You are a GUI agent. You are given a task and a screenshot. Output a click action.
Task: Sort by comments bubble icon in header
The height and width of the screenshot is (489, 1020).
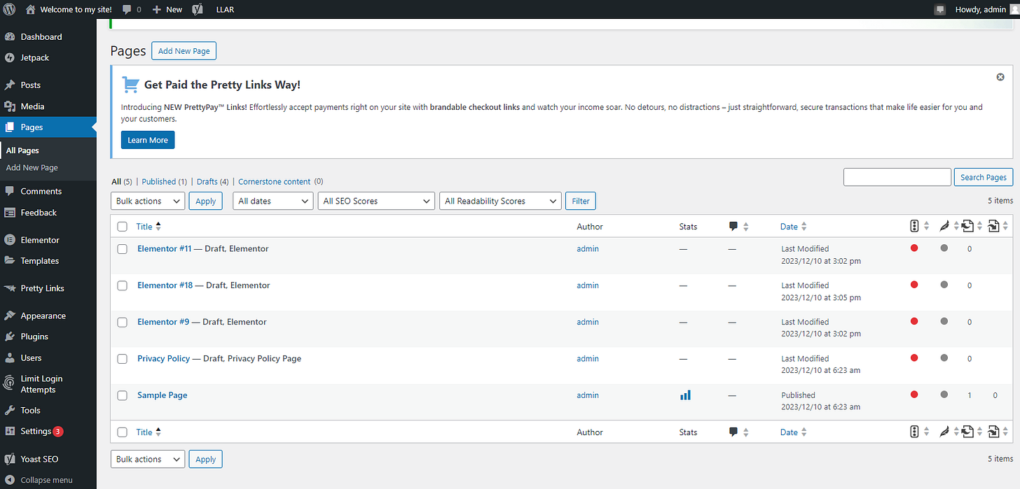(733, 226)
